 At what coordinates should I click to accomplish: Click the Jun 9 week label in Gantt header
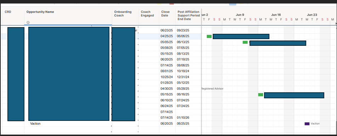click(240, 15)
